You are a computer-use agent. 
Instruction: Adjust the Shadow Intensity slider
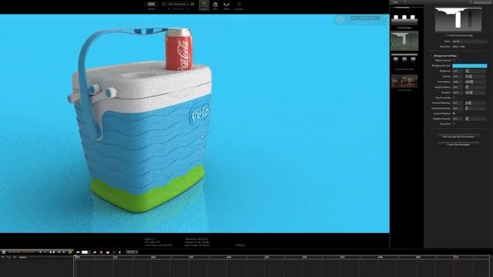[x=475, y=118]
